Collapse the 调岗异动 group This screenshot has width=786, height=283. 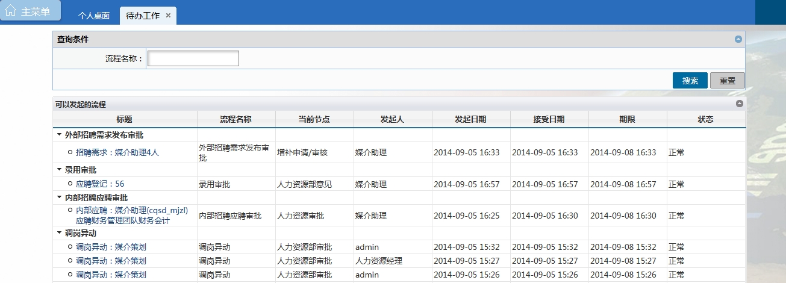pos(59,232)
